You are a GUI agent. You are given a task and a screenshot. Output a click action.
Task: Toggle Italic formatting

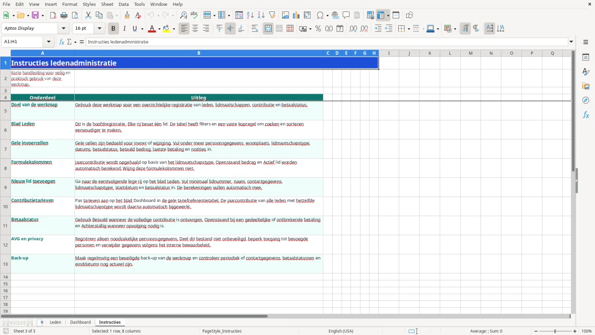pos(124,29)
